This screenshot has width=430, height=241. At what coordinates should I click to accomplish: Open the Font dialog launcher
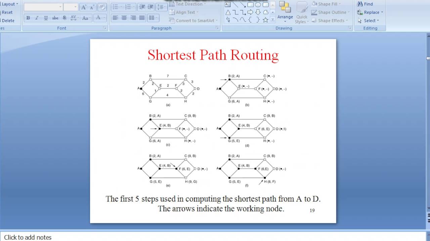click(105, 28)
